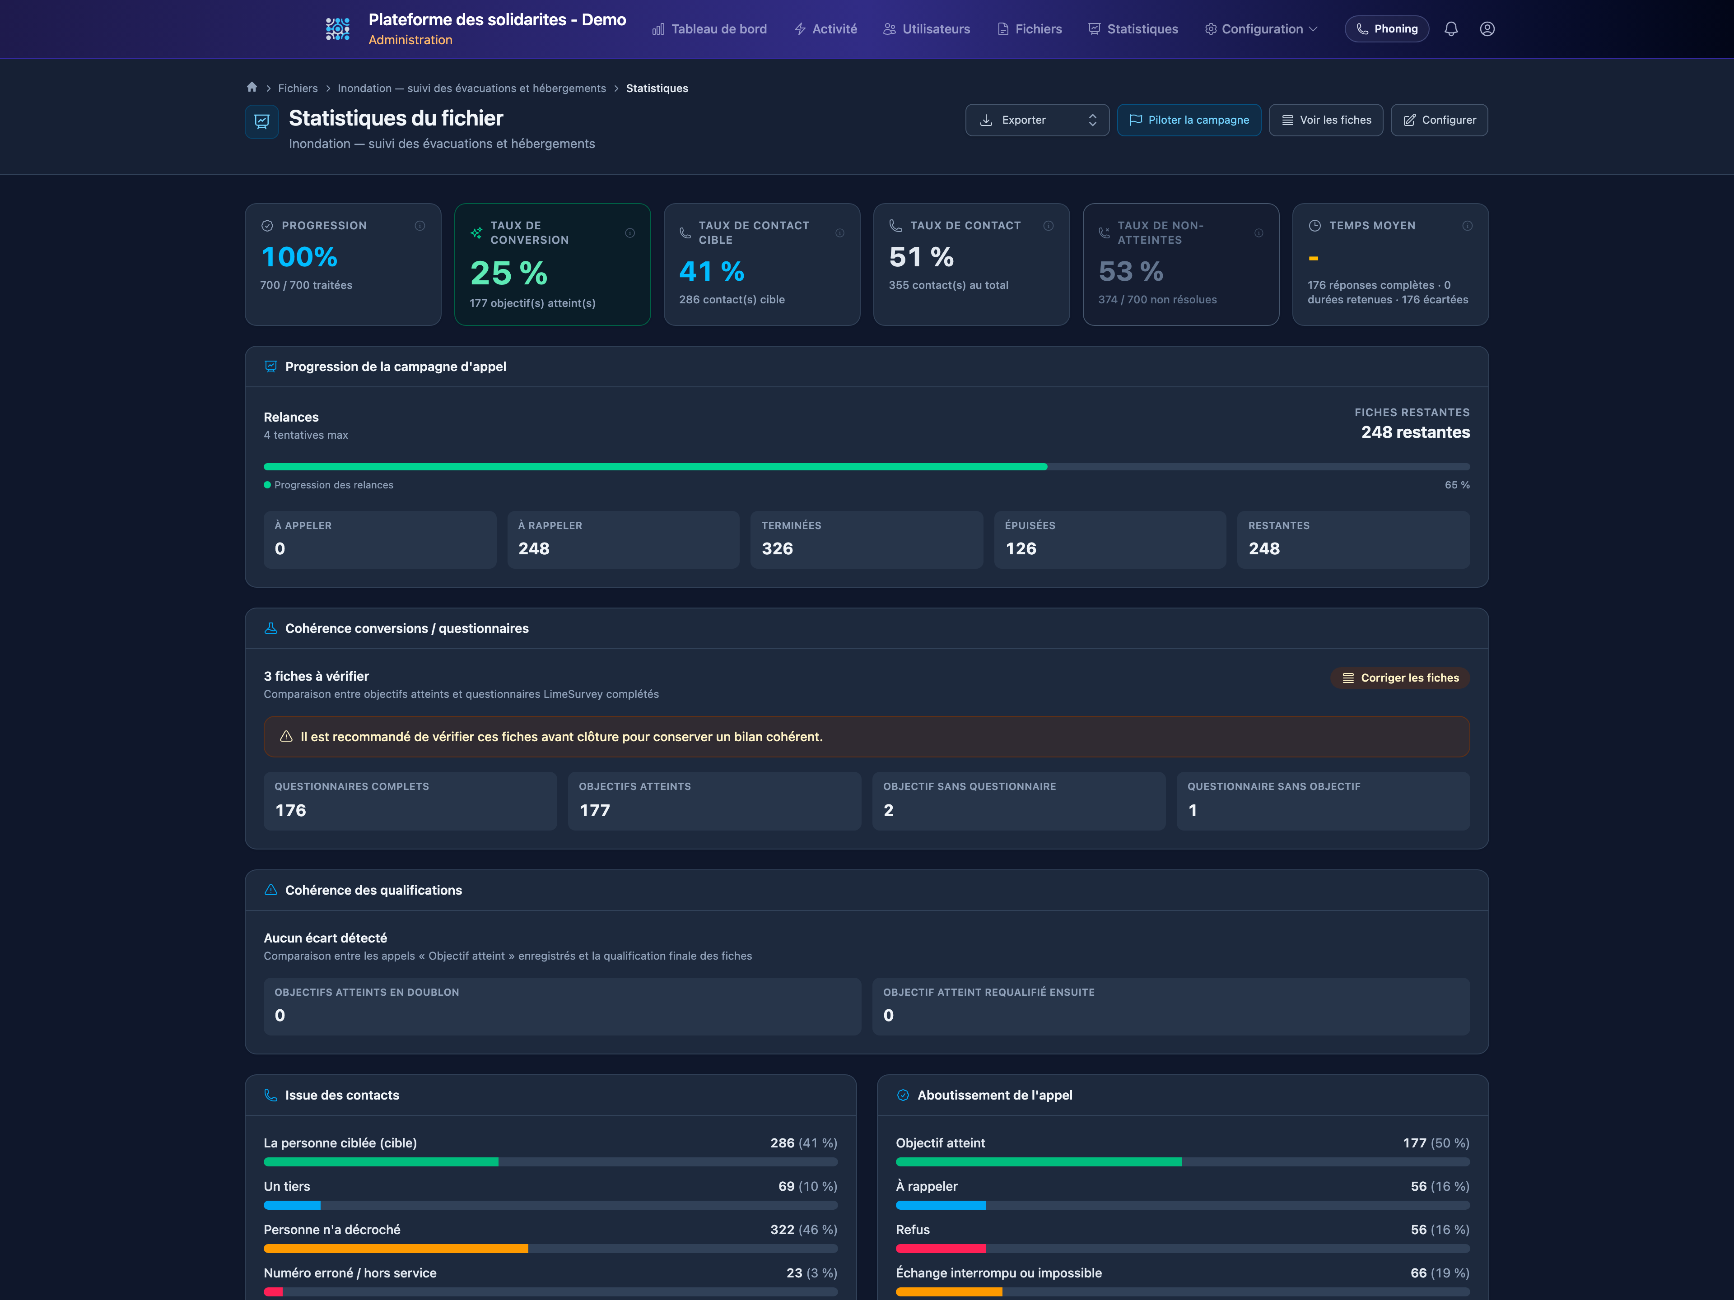Click the home icon in breadcrumb
This screenshot has width=1734, height=1300.
coord(252,88)
